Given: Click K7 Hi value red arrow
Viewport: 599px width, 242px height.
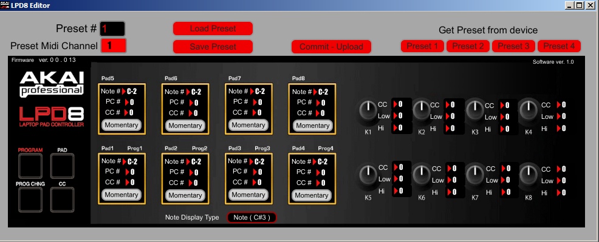Looking at the screenshot, I should (503, 192).
